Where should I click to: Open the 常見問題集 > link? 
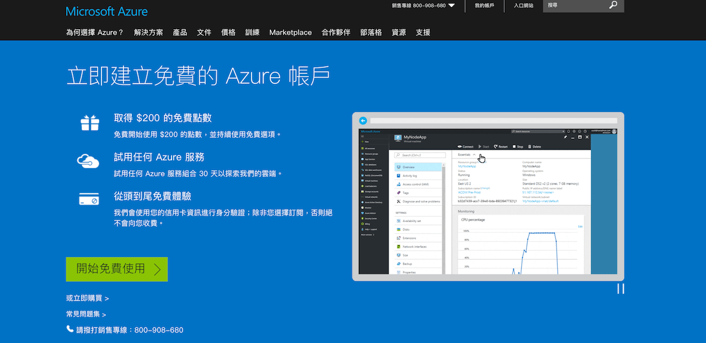click(86, 314)
